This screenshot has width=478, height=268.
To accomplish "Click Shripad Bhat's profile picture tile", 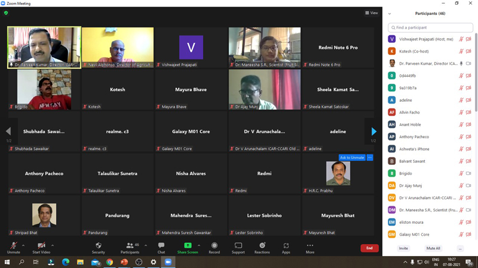I will point(44,215).
